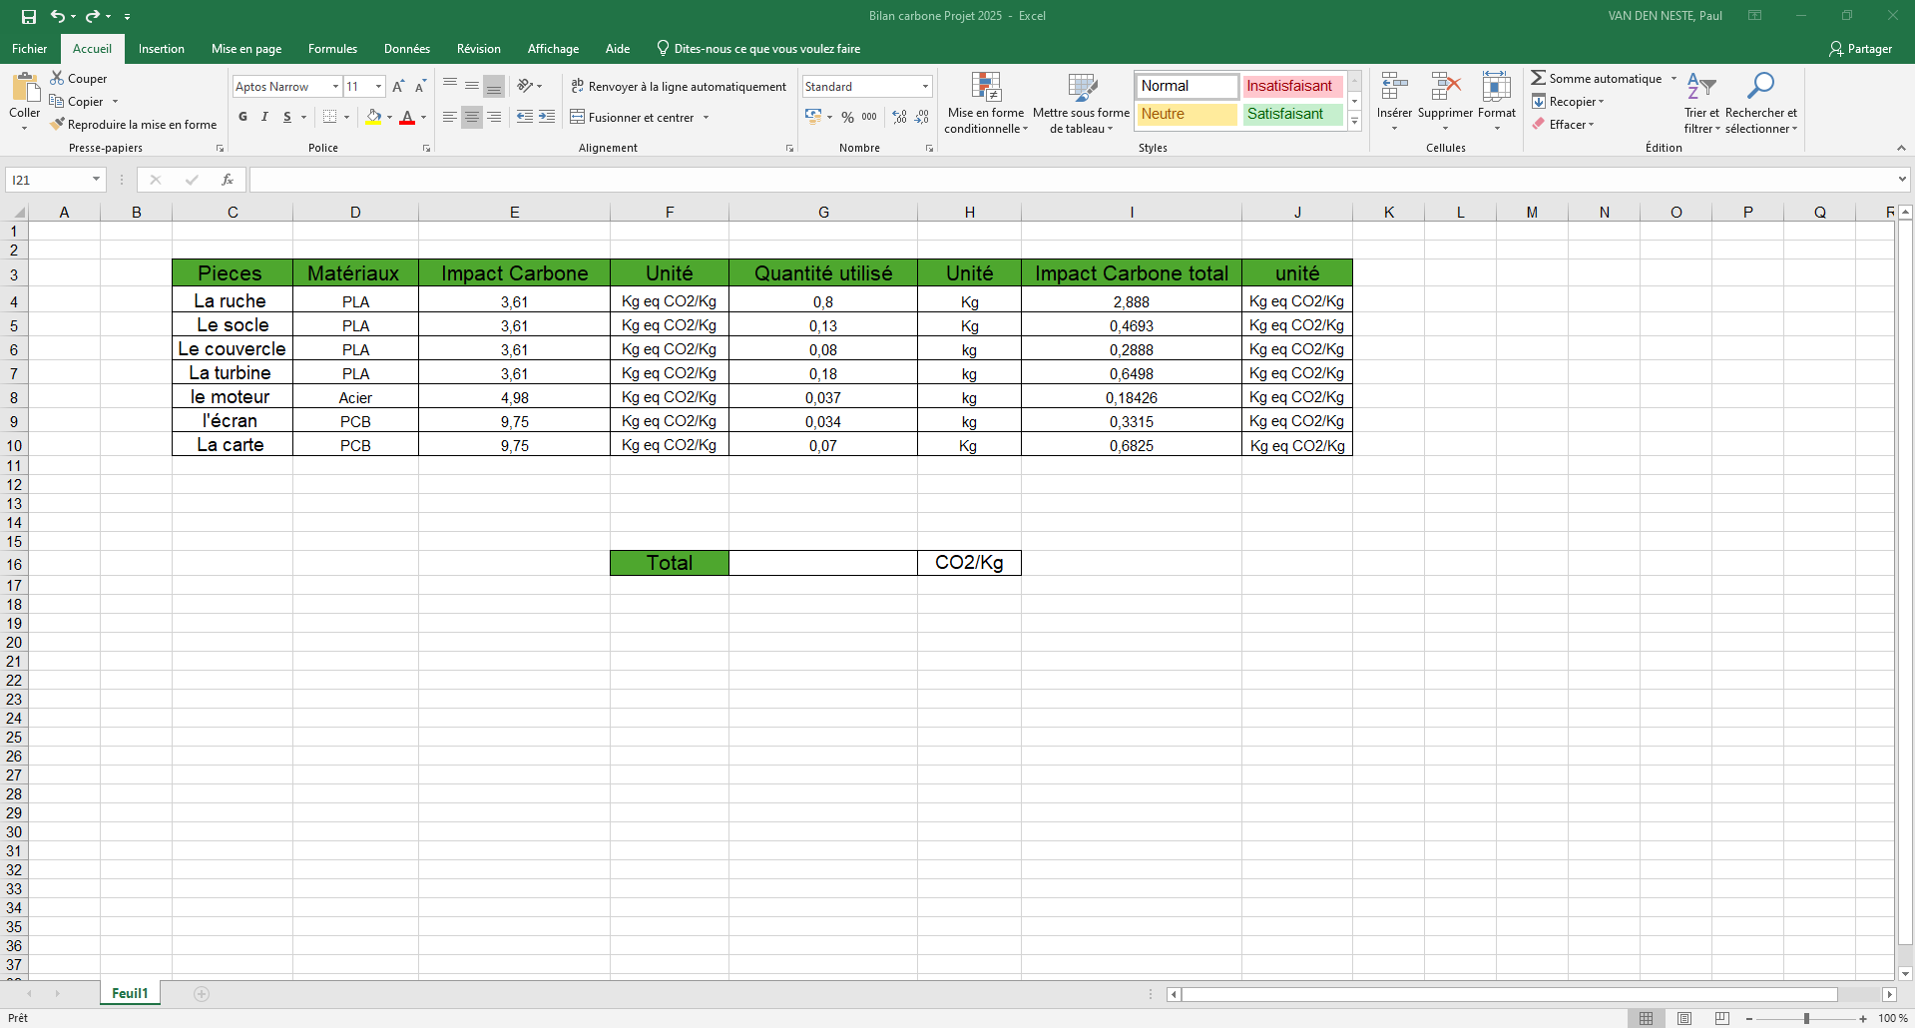Viewport: 1915px width, 1028px height.
Task: Click the Trier et filtrer icon
Action: (1700, 87)
